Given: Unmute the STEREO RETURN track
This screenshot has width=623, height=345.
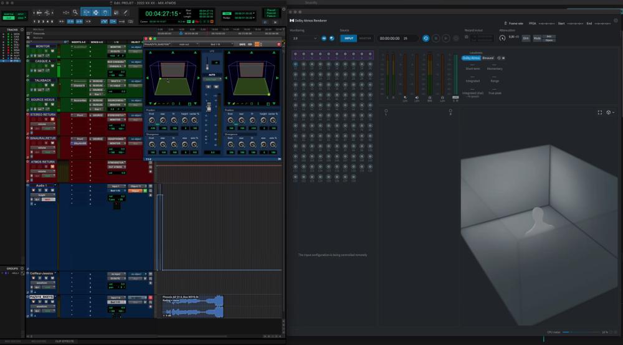Looking at the screenshot, I should [x=52, y=120].
